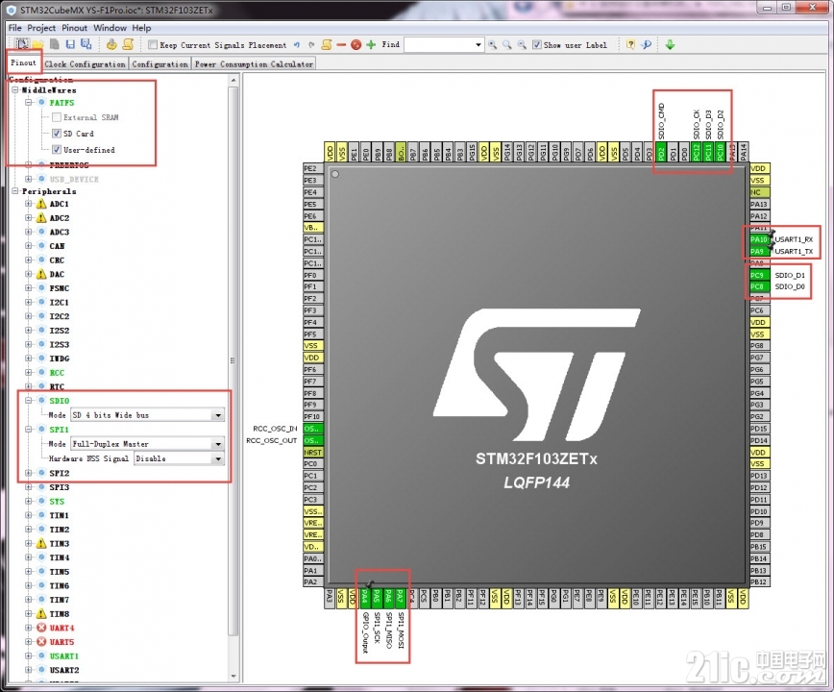Click the warning icon next to ADC1
Screen dimensions: 834x692
point(41,204)
